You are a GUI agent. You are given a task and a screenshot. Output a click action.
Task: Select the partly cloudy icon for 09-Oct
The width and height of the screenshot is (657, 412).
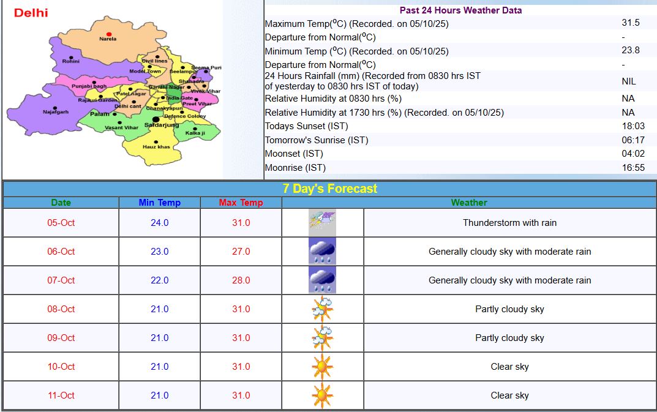tap(322, 337)
